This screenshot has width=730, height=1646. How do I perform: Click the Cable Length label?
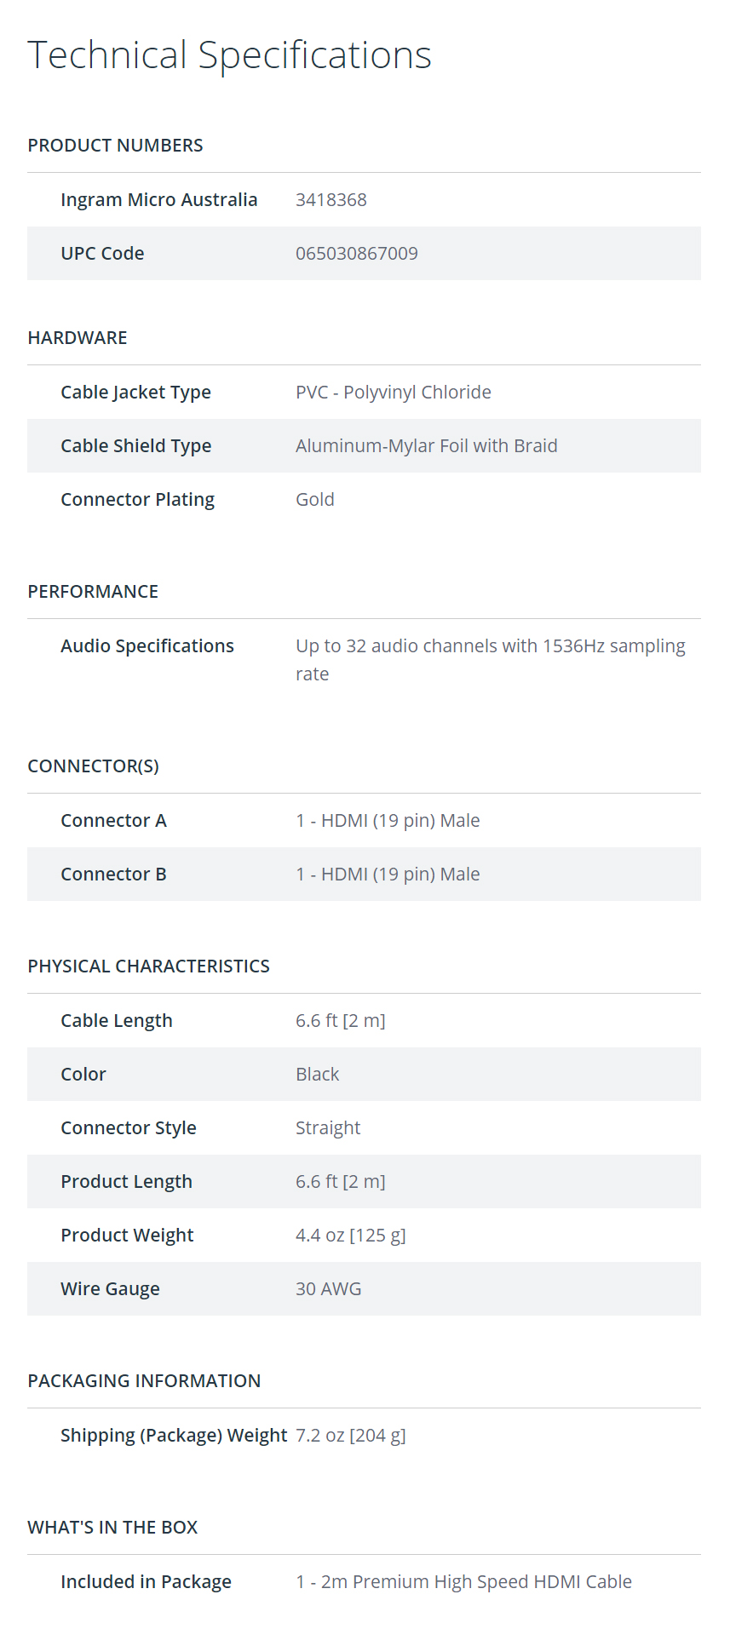[117, 1021]
